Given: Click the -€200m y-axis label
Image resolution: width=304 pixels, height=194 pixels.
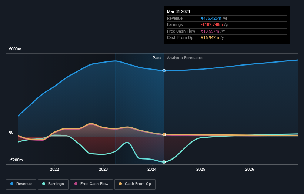Looking at the screenshot, I should click(16, 160).
